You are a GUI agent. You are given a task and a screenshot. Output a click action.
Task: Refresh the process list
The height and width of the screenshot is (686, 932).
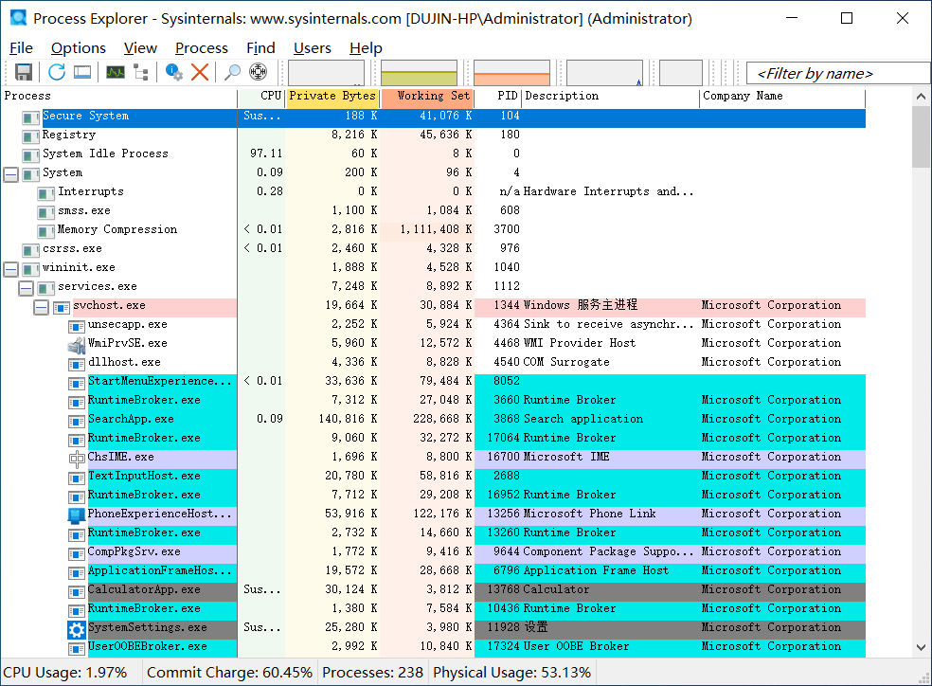point(55,72)
